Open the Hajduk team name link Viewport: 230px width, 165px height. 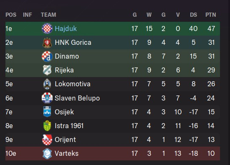(66, 28)
